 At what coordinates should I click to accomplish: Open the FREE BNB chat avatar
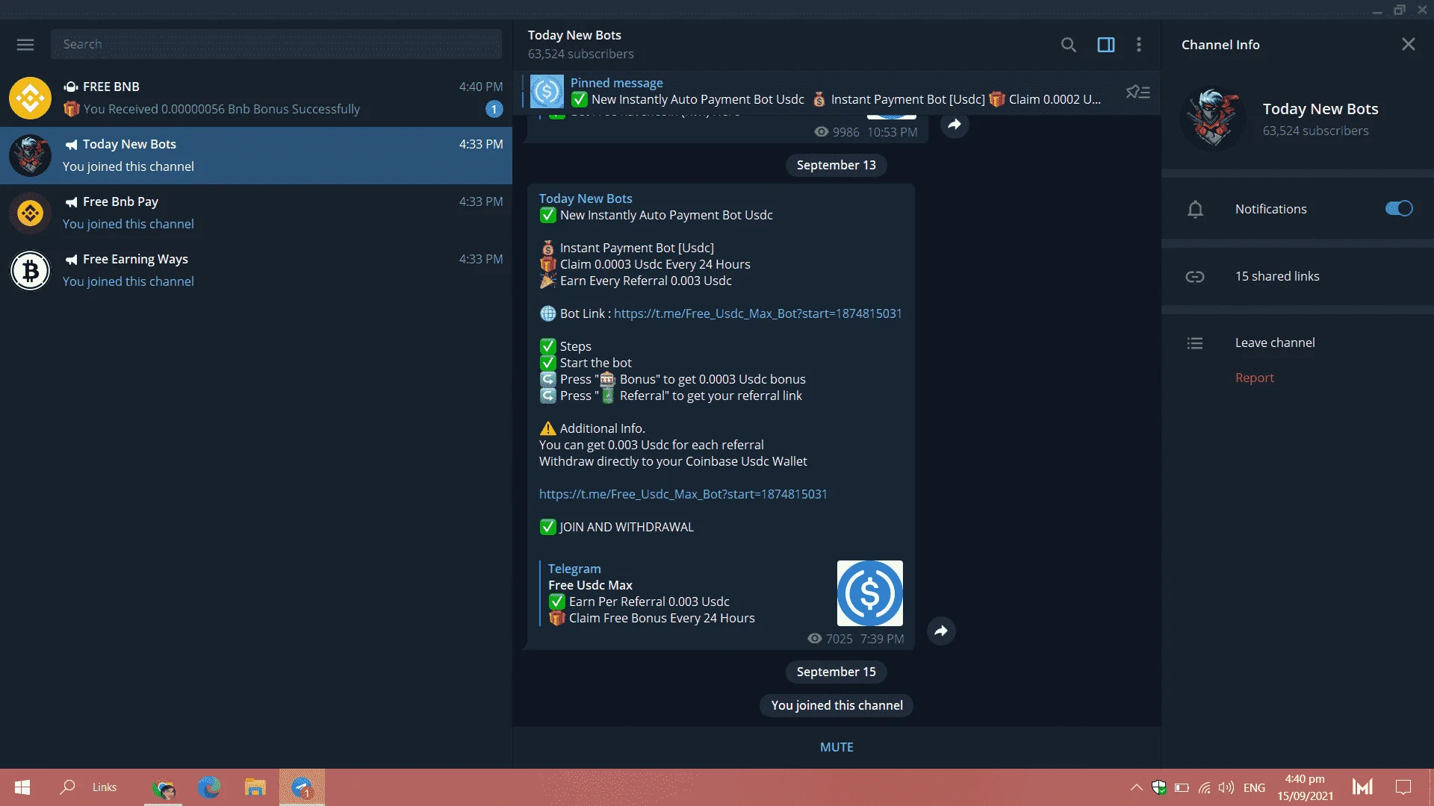(30, 98)
